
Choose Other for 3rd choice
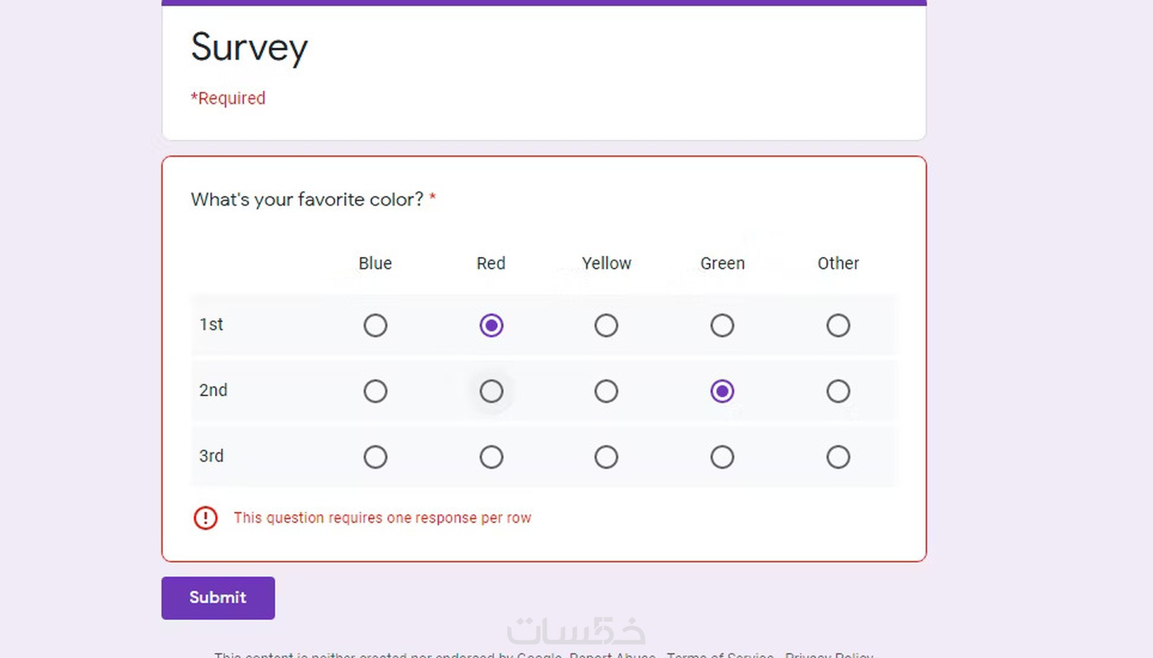point(838,457)
